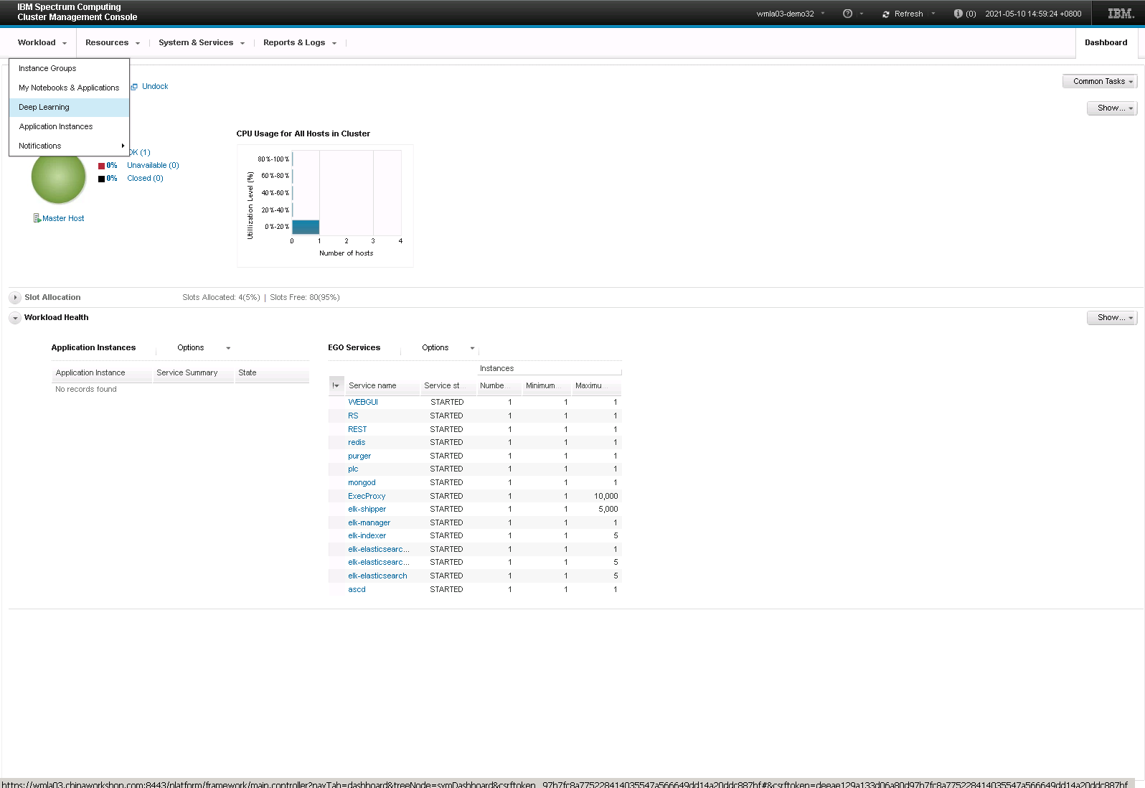Switch to the Dashboard tab
Viewport: 1145px width, 788px height.
(x=1106, y=42)
